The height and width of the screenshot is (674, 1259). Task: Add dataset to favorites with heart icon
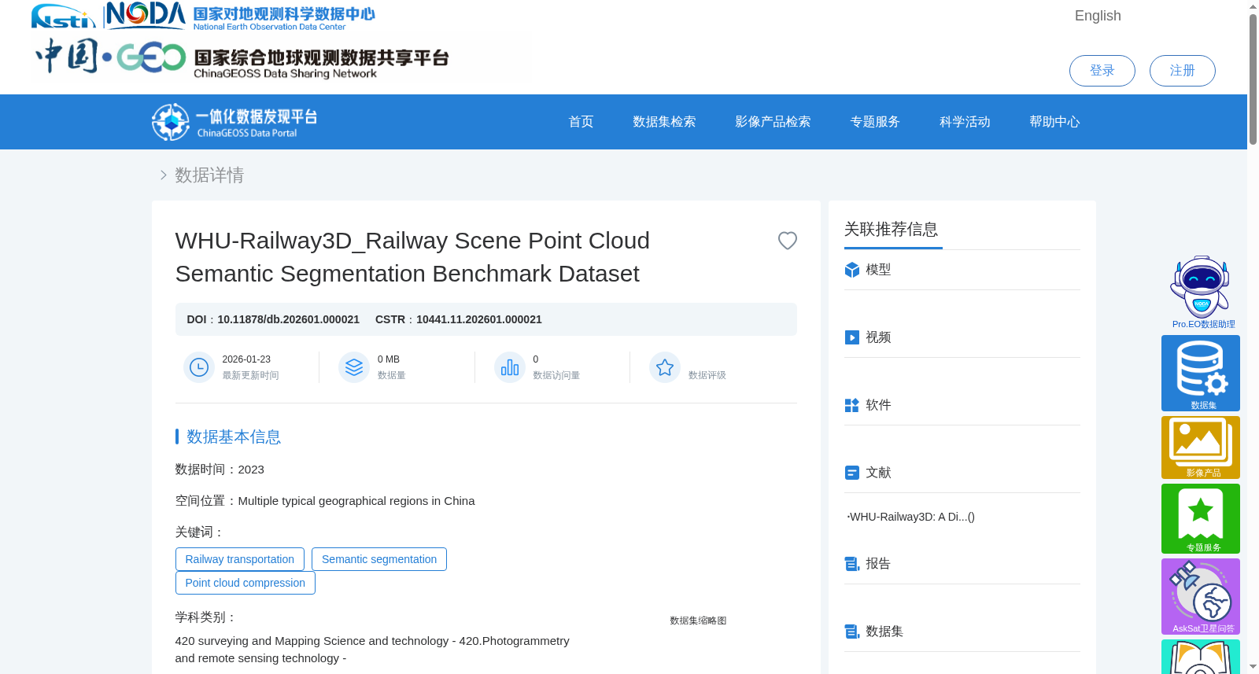pyautogui.click(x=787, y=241)
